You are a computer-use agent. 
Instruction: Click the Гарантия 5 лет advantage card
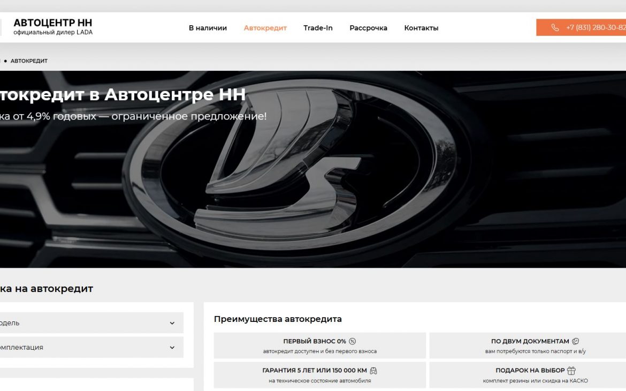pos(320,375)
